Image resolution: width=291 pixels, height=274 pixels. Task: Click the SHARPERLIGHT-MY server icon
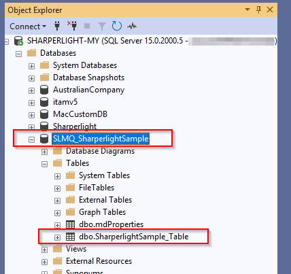coord(18,41)
